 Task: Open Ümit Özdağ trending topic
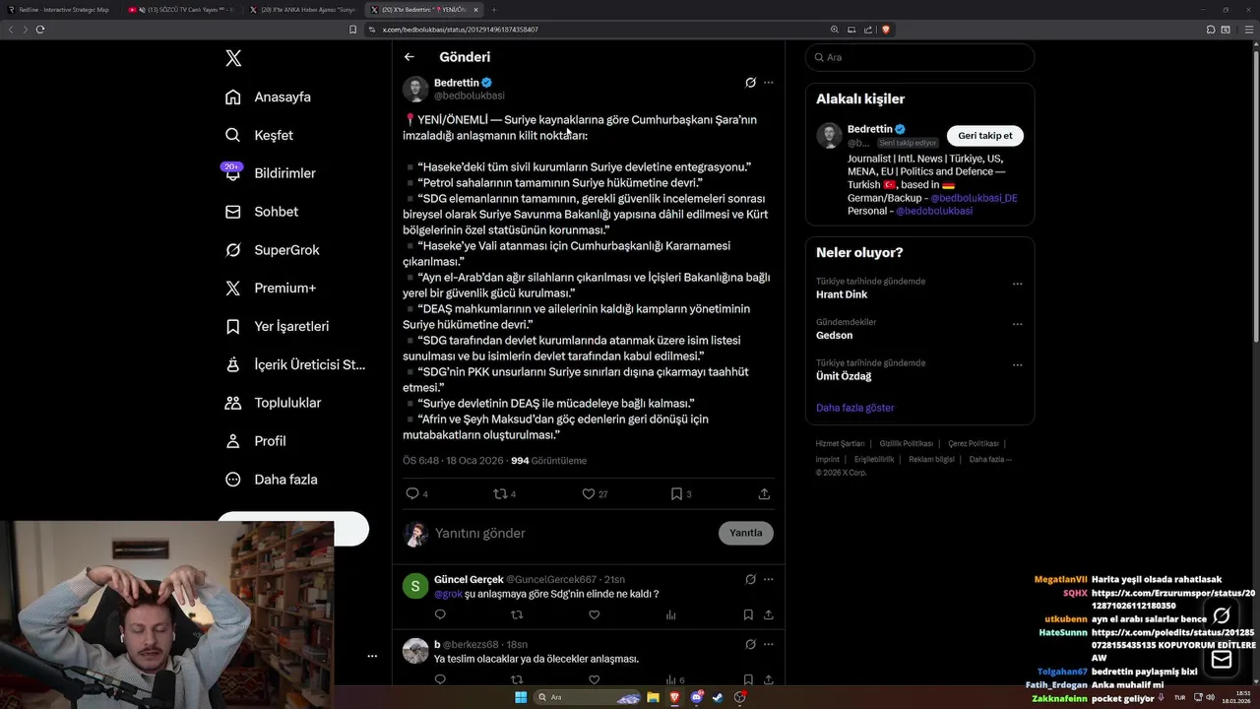844,376
